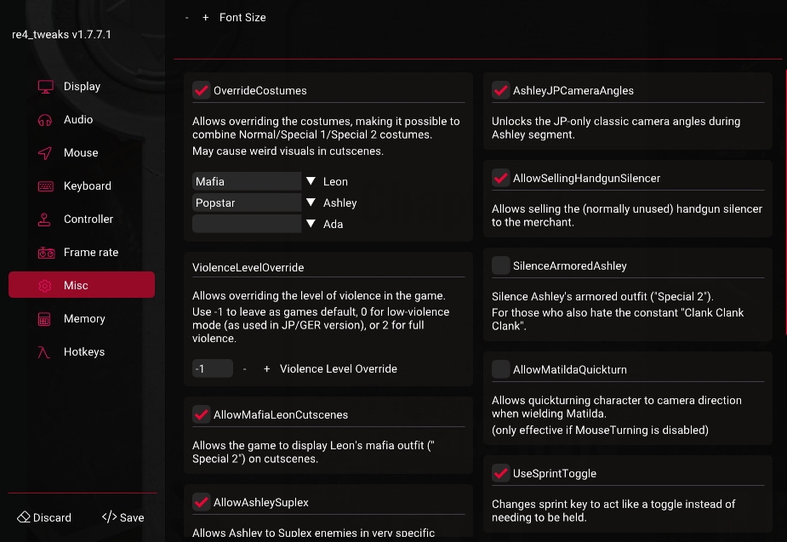Viewport: 787px width, 542px height.
Task: Enable SilenceArmoredAshley option
Action: tap(500, 265)
